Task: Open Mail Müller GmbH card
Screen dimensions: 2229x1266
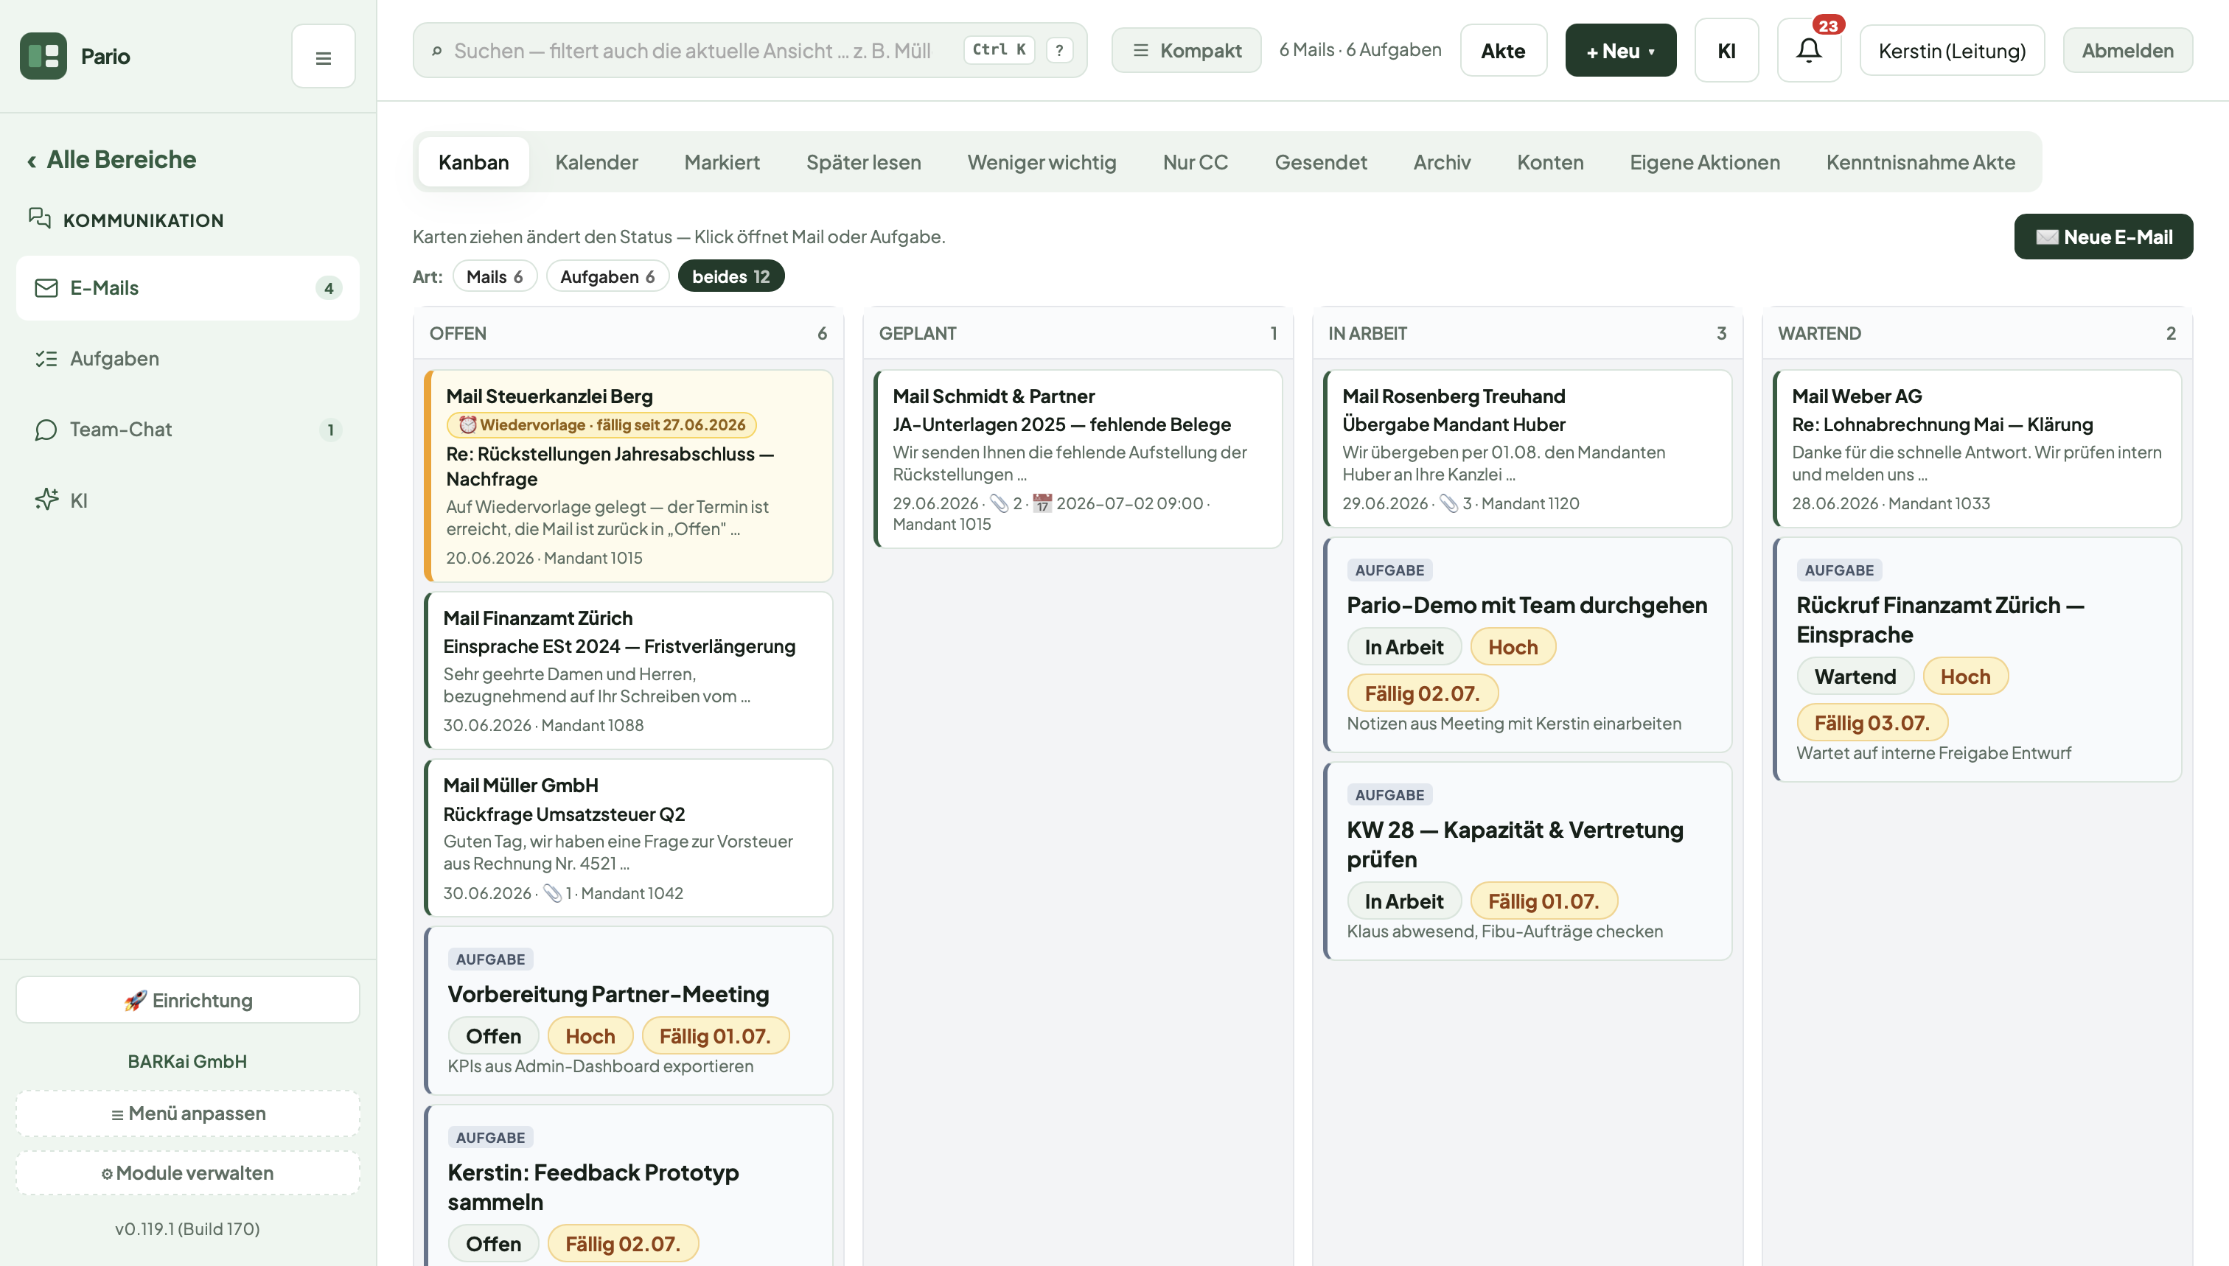Action: point(628,838)
